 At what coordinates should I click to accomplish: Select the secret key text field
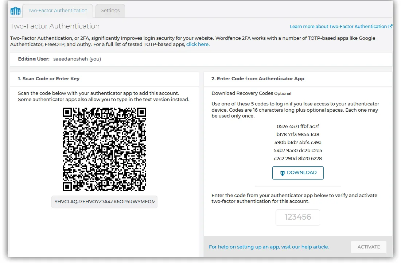click(x=104, y=202)
